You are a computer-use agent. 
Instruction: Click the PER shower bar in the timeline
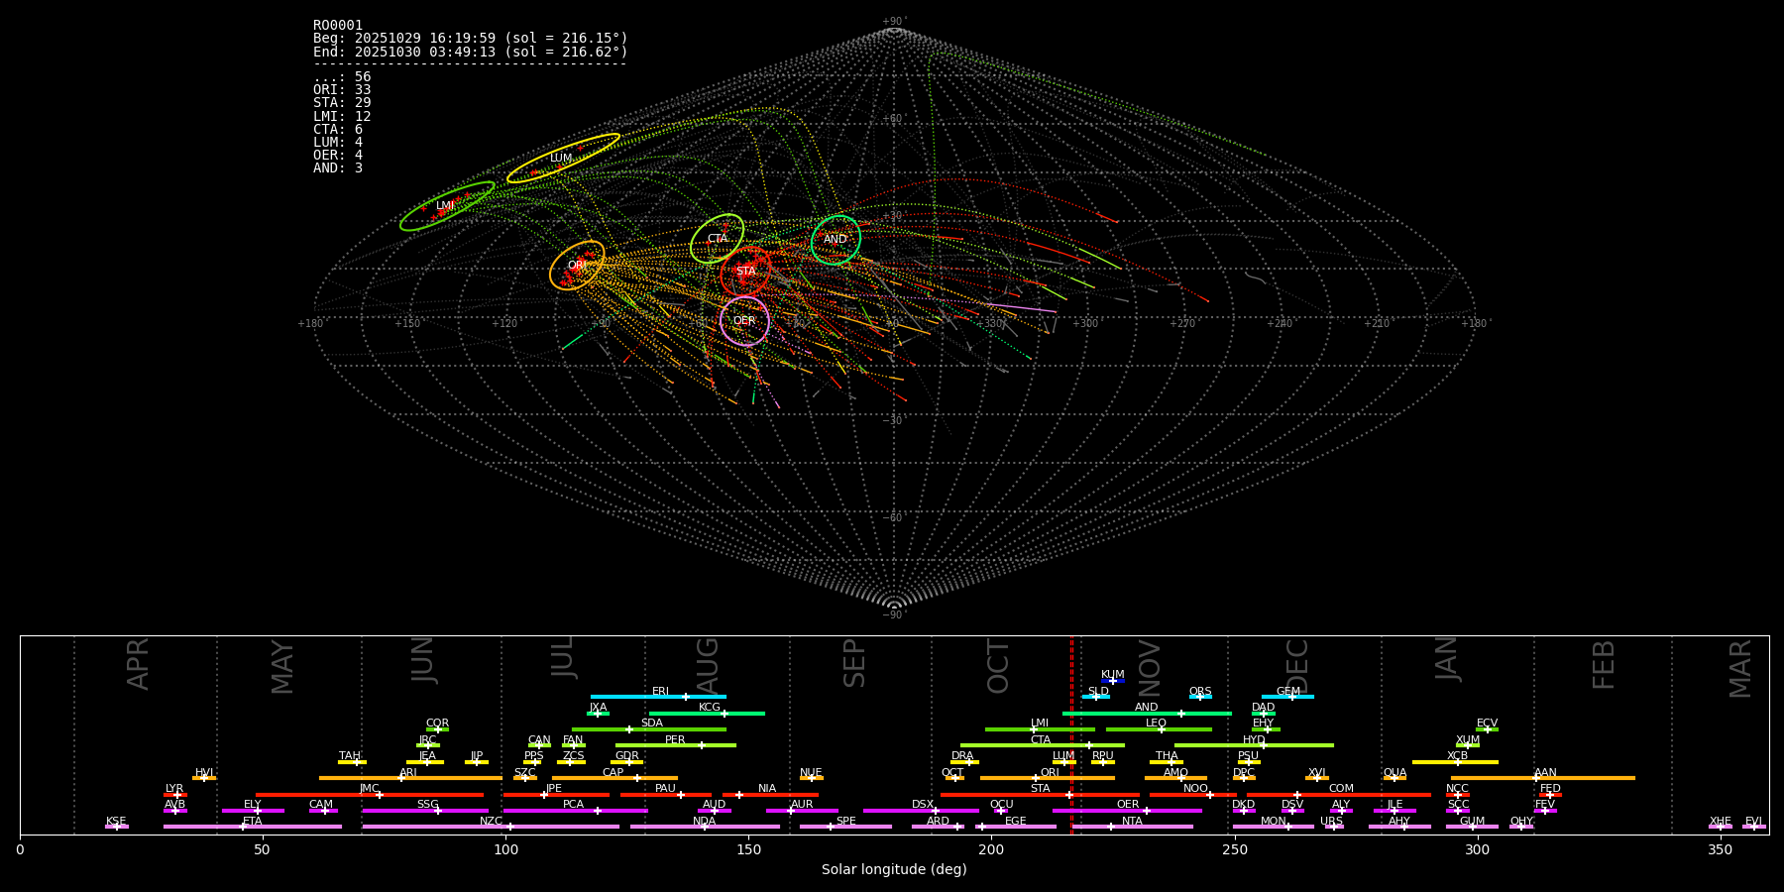click(675, 745)
